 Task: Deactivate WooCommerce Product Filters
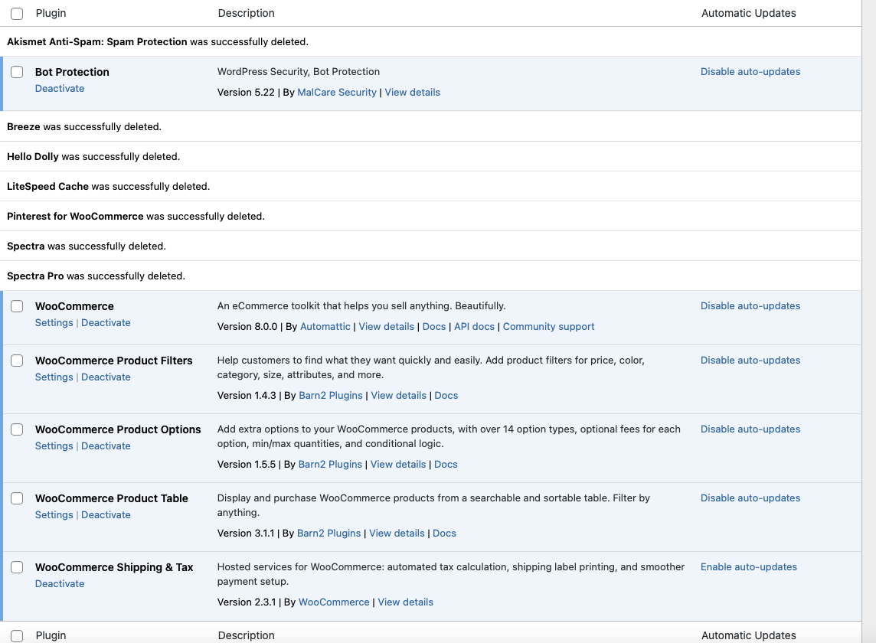106,377
